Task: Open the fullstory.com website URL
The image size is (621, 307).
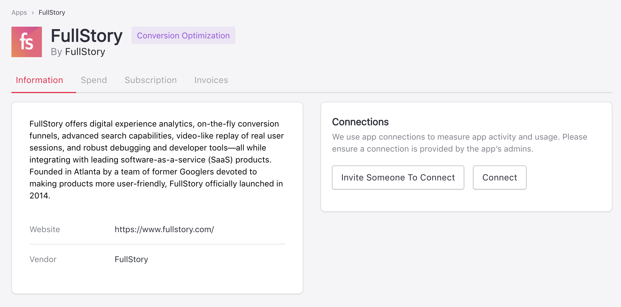Action: click(164, 229)
